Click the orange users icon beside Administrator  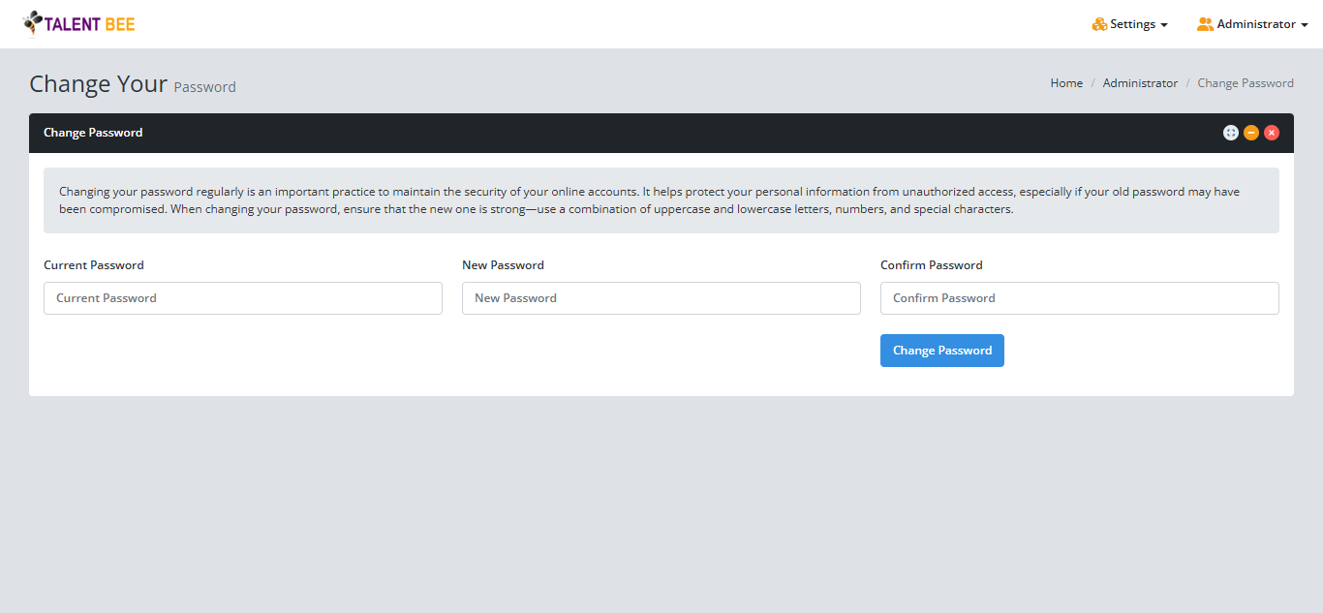point(1205,24)
